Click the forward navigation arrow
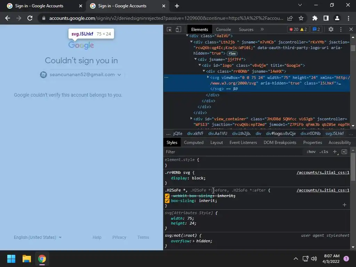The image size is (356, 267). click(x=19, y=18)
